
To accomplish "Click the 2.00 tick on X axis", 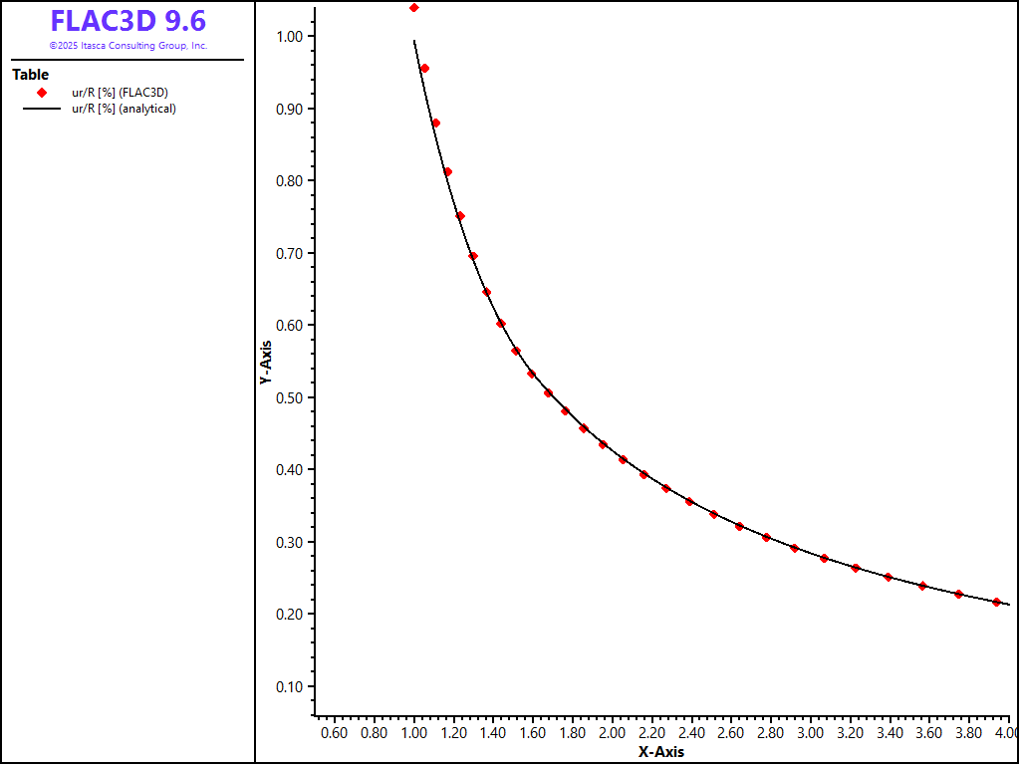I will coord(613,733).
